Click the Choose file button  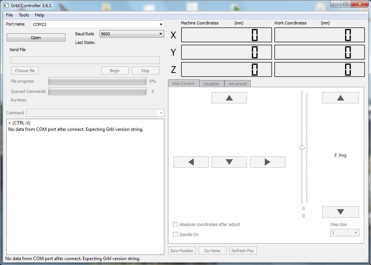[x=25, y=71]
